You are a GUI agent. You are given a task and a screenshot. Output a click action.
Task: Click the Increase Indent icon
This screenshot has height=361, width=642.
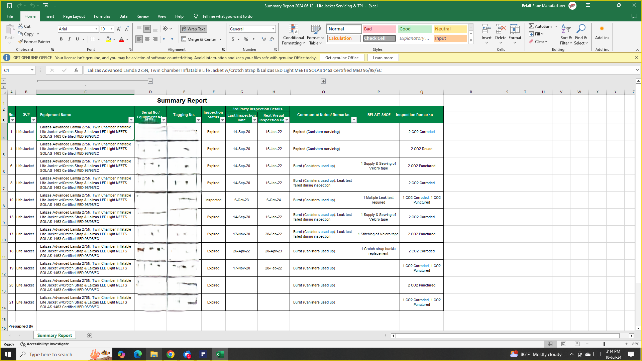(x=173, y=39)
